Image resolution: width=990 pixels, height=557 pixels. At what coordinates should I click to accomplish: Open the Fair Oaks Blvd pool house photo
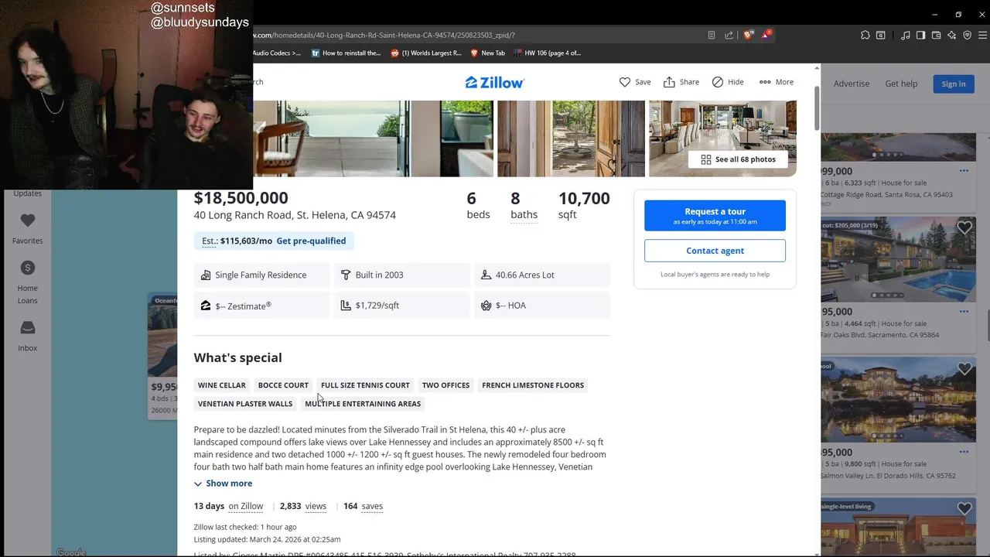click(898, 258)
